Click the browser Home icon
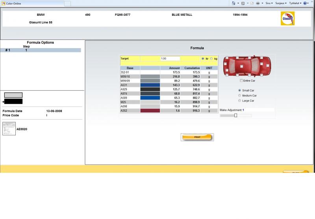The height and width of the screenshot is (219, 315). (x=234, y=3)
